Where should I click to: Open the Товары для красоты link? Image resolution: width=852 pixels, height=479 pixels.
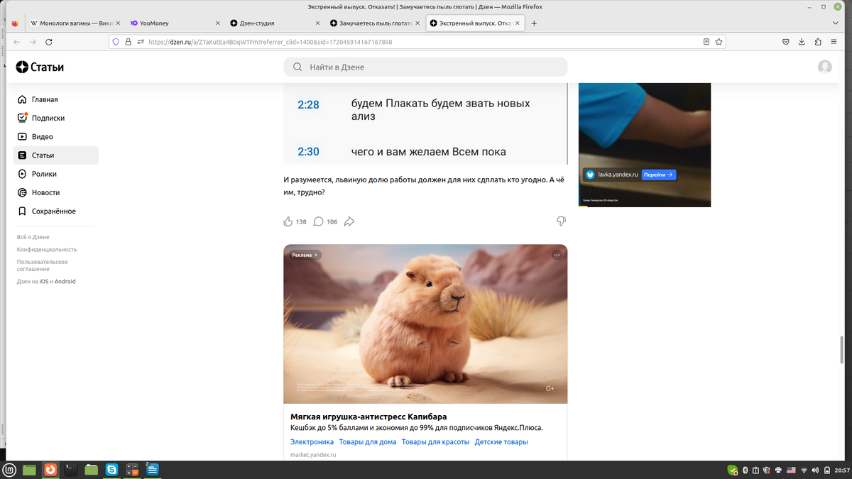point(435,442)
